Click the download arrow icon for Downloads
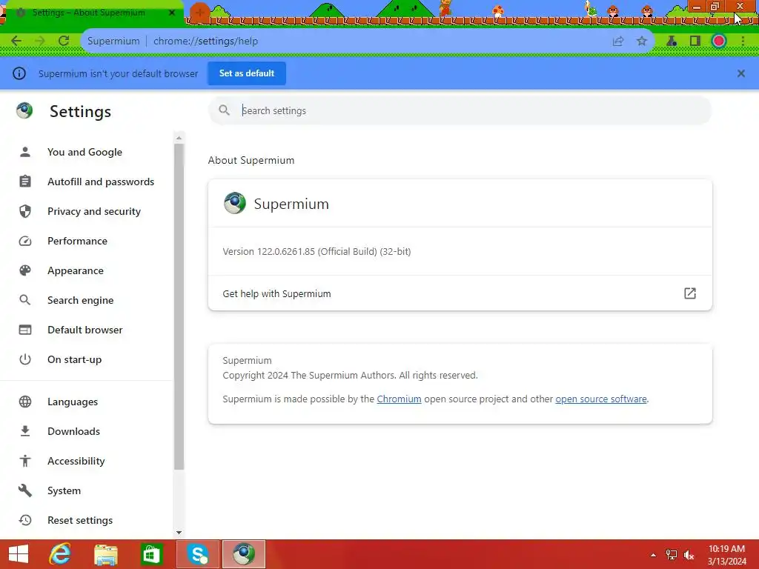 25,431
